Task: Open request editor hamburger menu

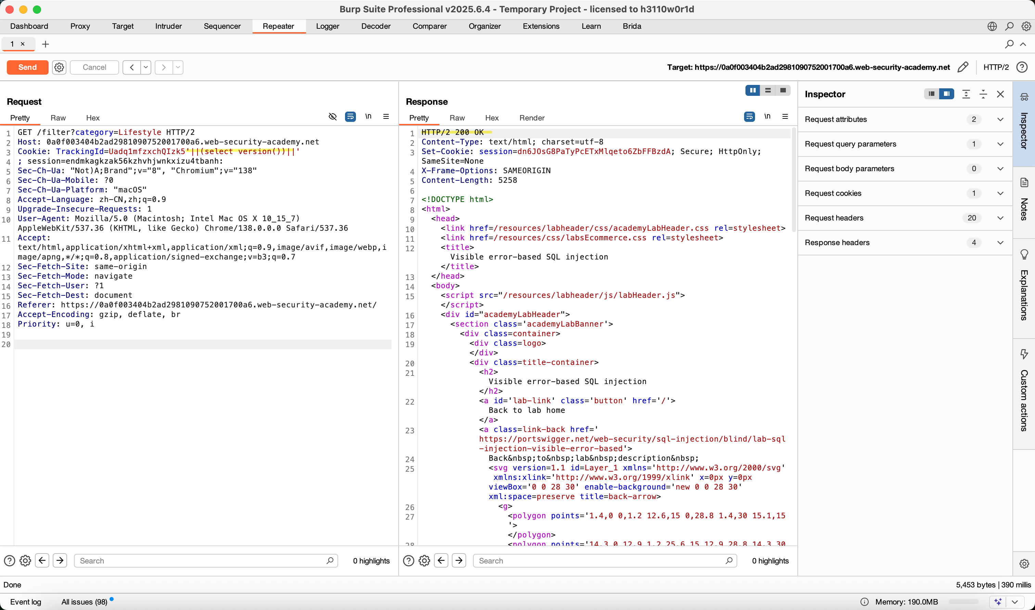Action: pyautogui.click(x=386, y=117)
